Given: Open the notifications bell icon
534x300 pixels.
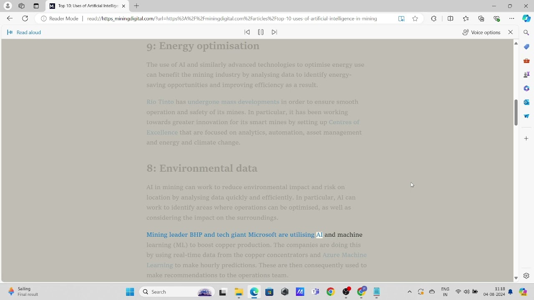Looking at the screenshot, I should point(511,292).
